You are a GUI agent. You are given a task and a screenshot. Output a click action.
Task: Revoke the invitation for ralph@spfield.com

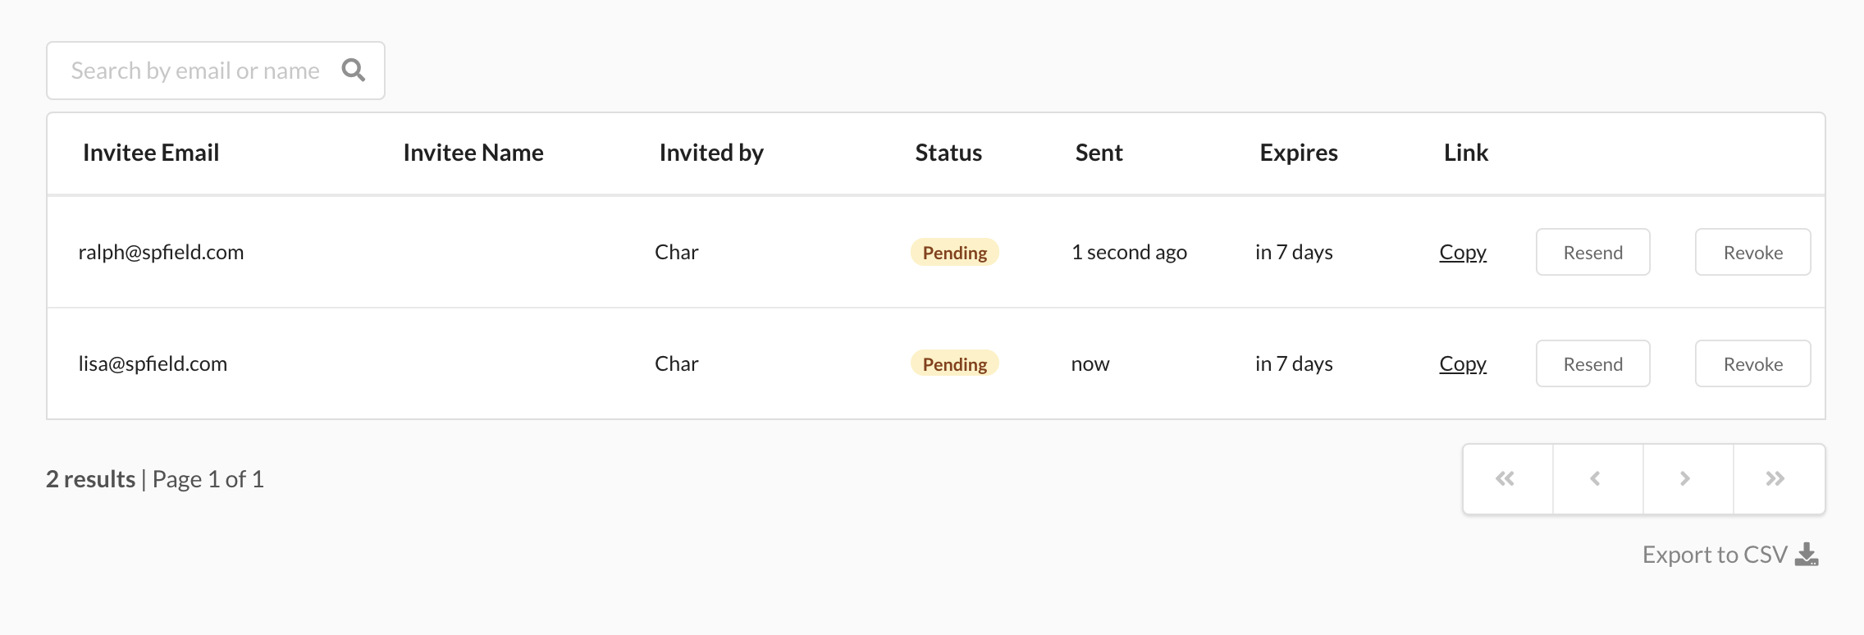(x=1753, y=252)
